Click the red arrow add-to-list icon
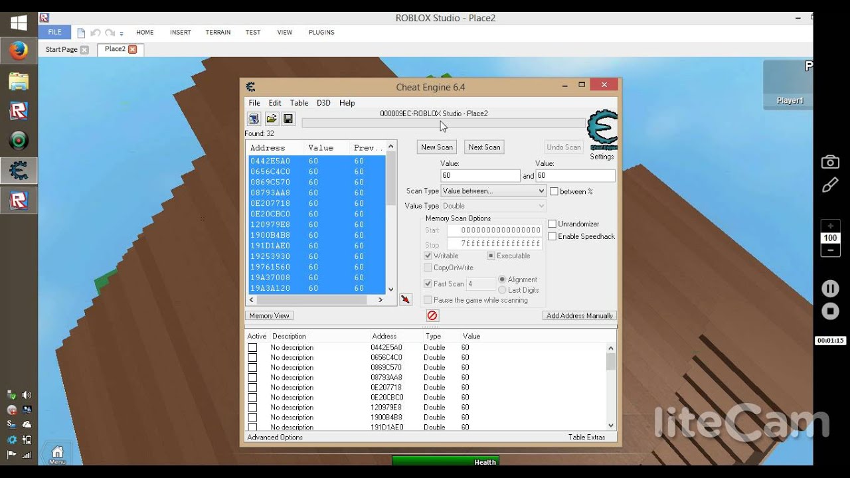The width and height of the screenshot is (850, 478). pos(406,299)
